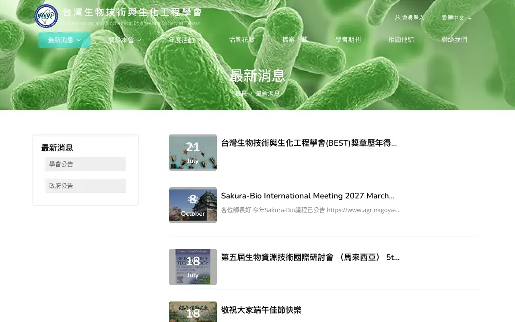Click the 首頁 breadcrumb link
Screen dimensions: 515x322
click(x=241, y=93)
